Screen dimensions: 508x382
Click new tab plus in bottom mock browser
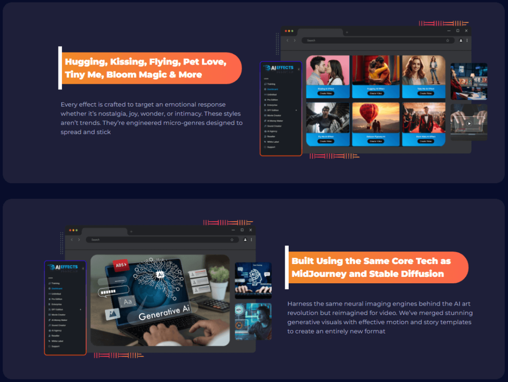131,232
